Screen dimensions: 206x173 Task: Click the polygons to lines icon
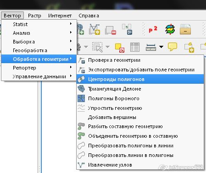[x=81, y=146]
